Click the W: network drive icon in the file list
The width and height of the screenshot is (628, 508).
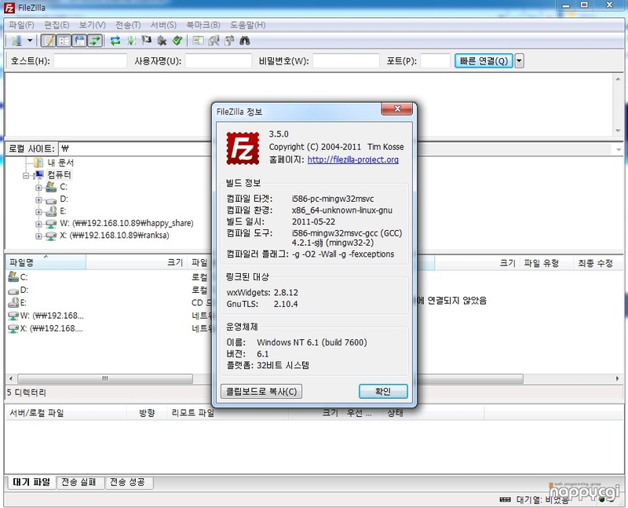tap(13, 316)
